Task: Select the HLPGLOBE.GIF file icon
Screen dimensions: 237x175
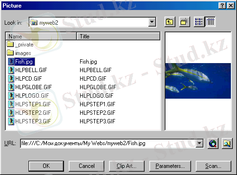Action: click(11, 87)
